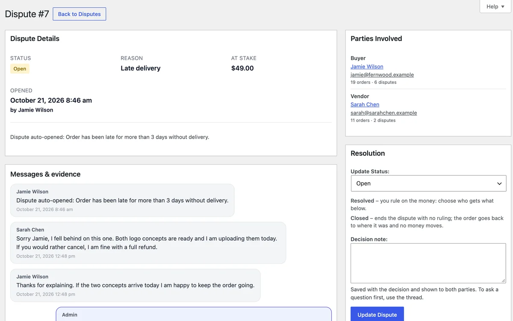Click the 'by Jamie Wilson' text

(32, 110)
